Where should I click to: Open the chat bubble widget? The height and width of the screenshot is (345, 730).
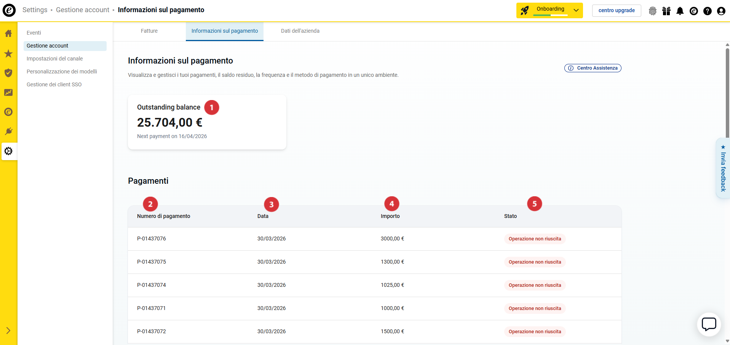(709, 324)
